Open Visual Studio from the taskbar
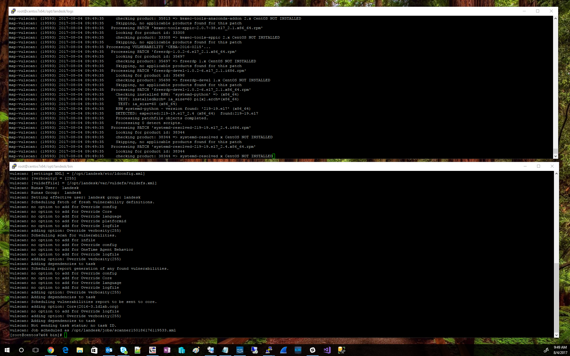 (x=327, y=350)
